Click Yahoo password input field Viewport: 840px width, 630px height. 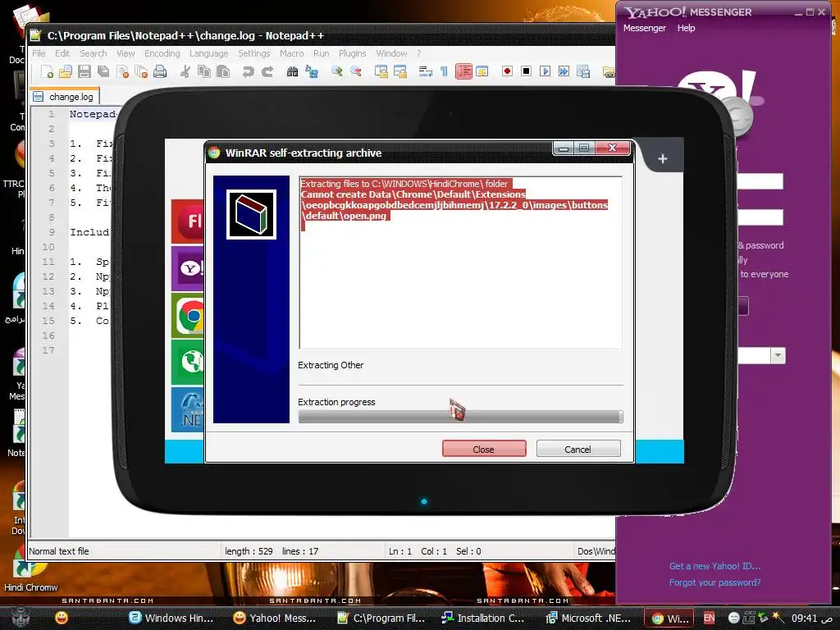pyautogui.click(x=760, y=217)
